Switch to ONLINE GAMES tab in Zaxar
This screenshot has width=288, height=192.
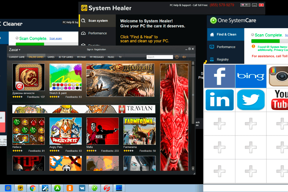tap(36, 57)
